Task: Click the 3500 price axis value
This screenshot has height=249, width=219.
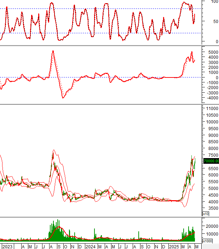Action: click(213, 208)
